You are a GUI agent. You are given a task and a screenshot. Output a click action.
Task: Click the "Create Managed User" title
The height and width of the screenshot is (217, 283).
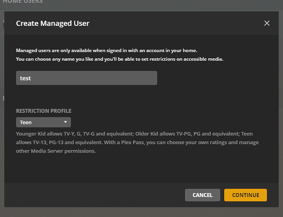[x=52, y=23]
